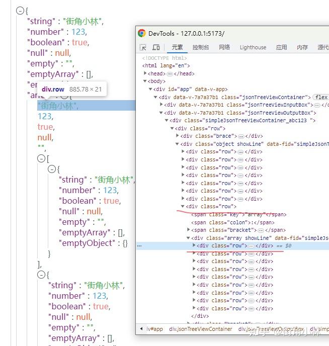The image size is (329, 346).
Task: Toggle the device toolbar icon
Action: [156, 47]
